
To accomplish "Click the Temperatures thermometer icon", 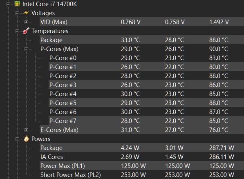I will (26, 31).
